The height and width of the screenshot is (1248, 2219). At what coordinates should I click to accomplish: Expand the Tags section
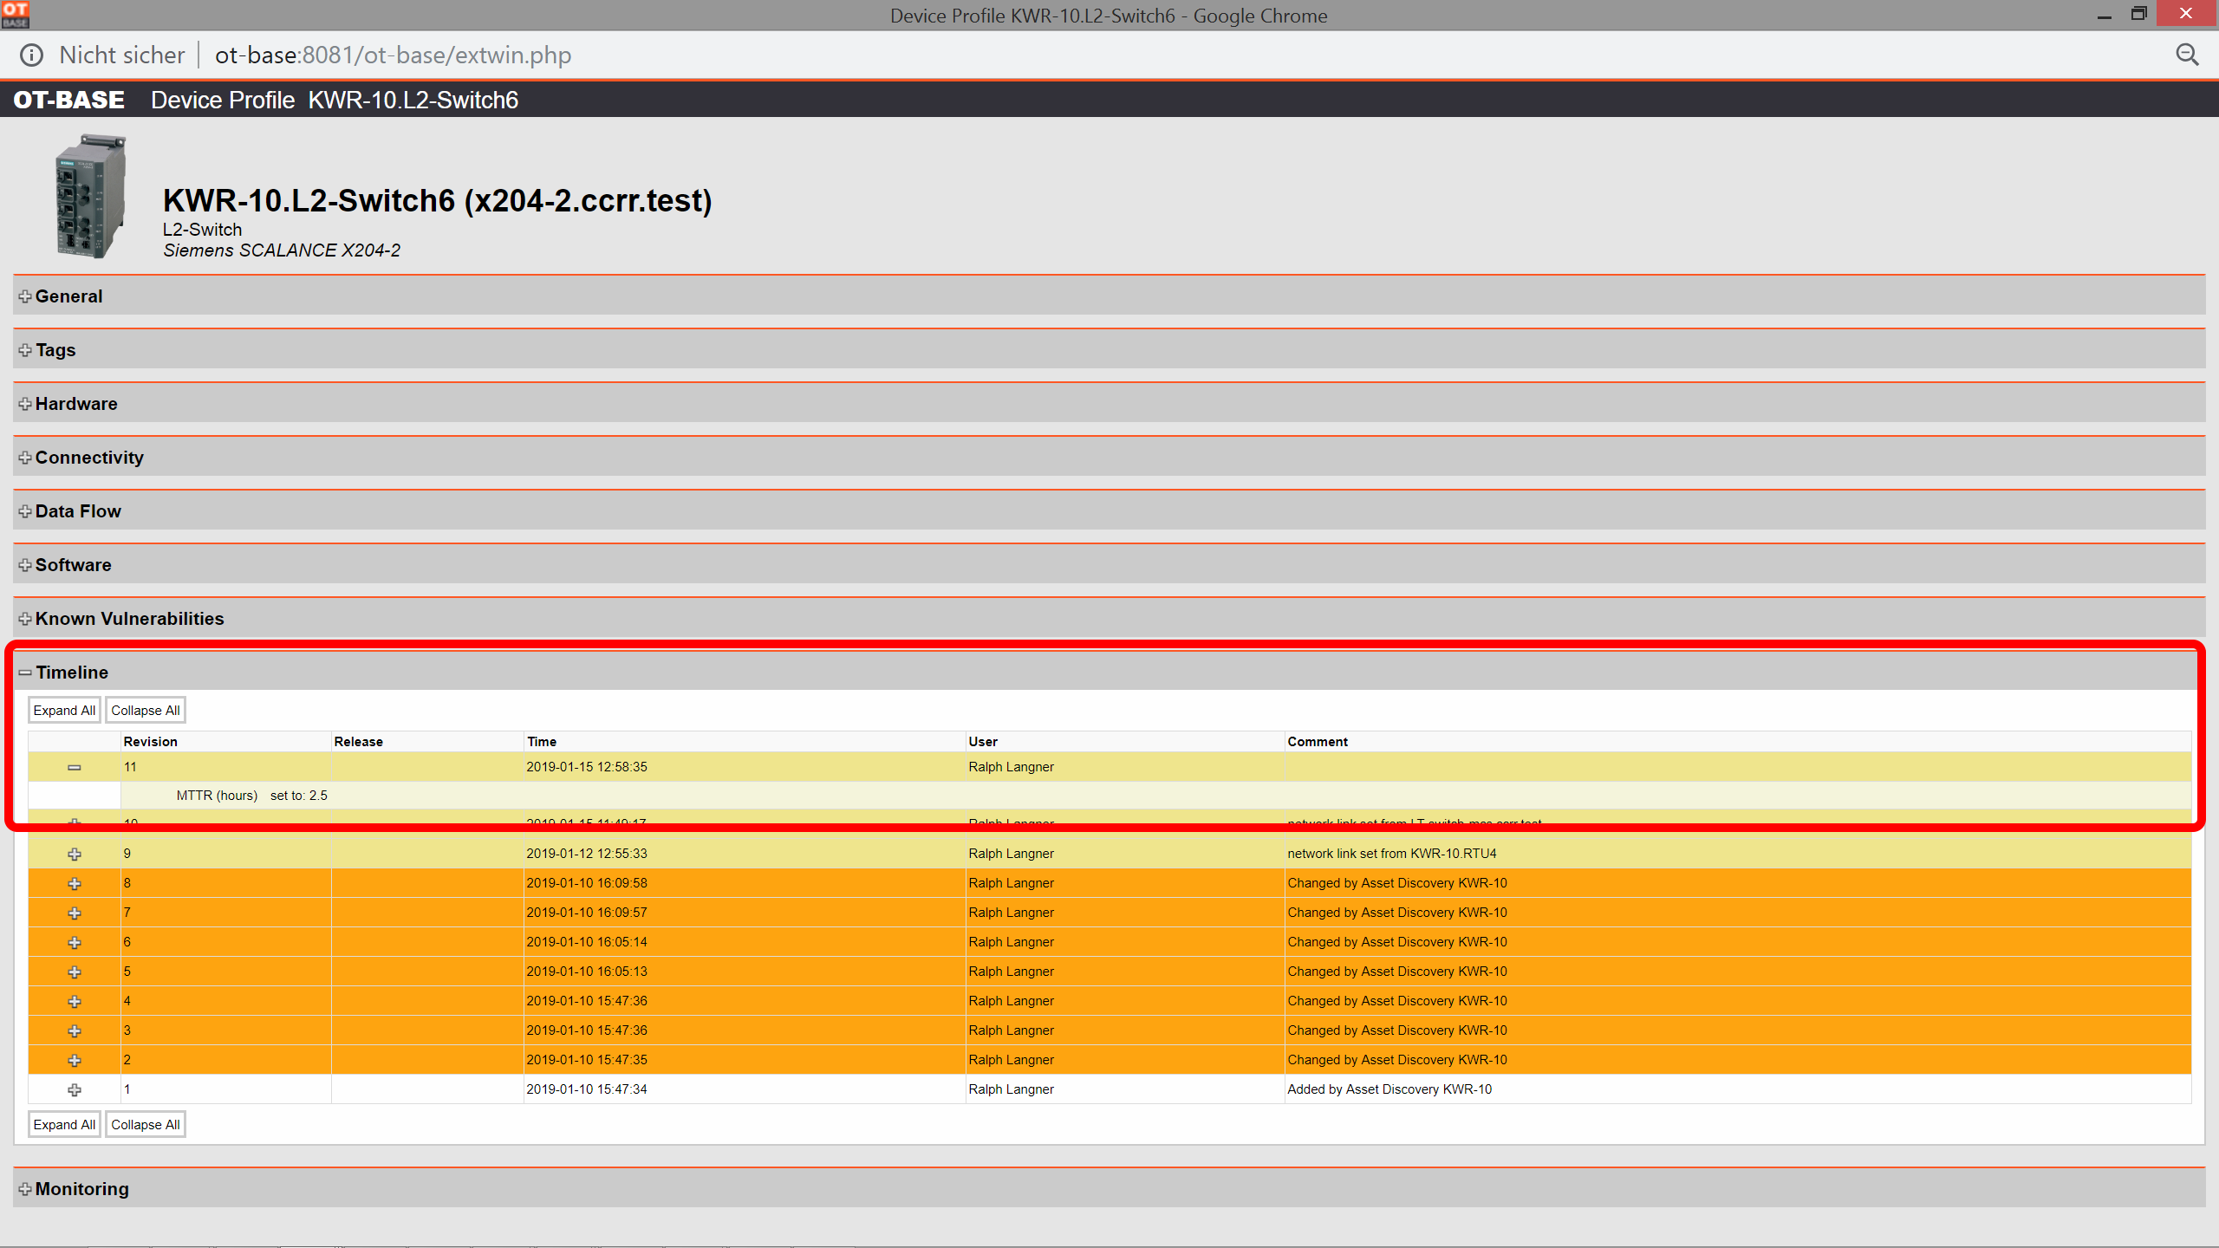tap(25, 350)
